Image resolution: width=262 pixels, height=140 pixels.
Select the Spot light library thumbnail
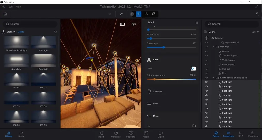click(x=43, y=42)
